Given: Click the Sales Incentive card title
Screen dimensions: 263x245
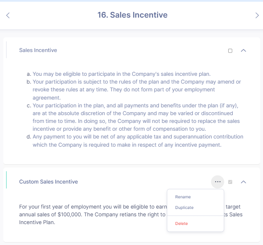Looking at the screenshot, I should [38, 50].
